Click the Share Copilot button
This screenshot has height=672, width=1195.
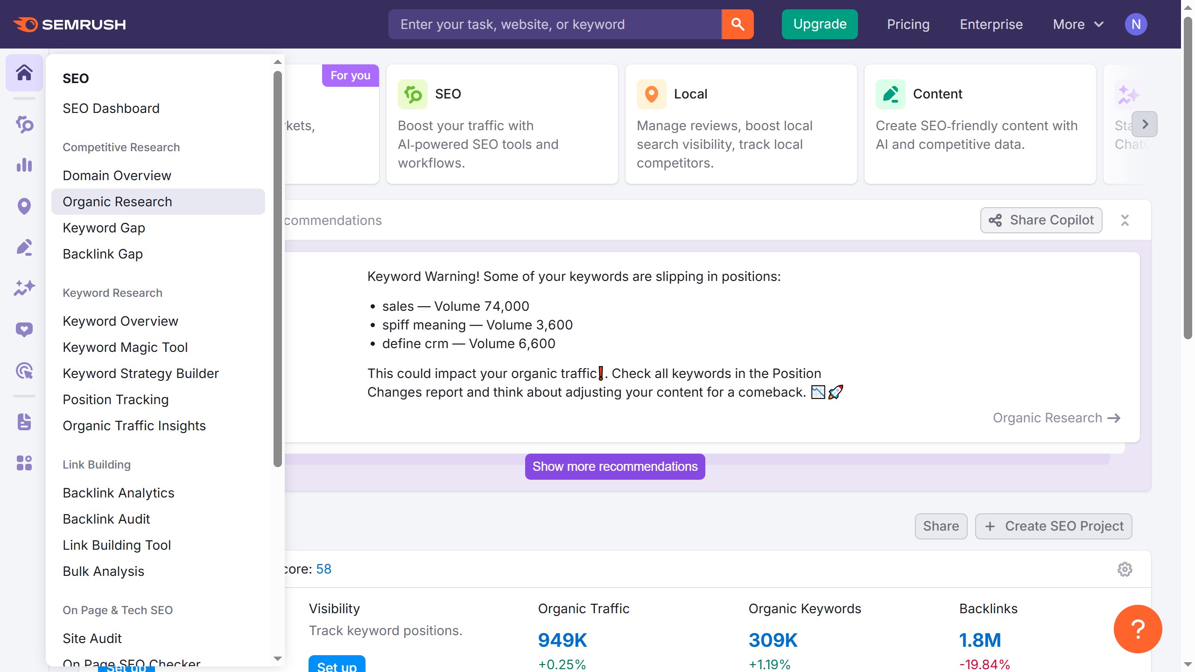tap(1041, 220)
